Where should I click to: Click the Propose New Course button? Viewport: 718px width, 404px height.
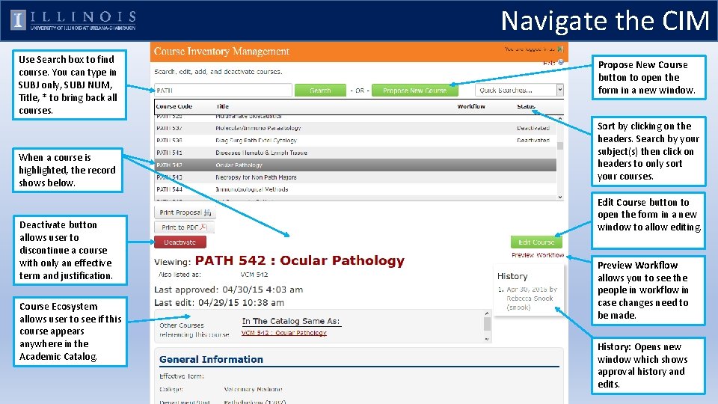415,91
